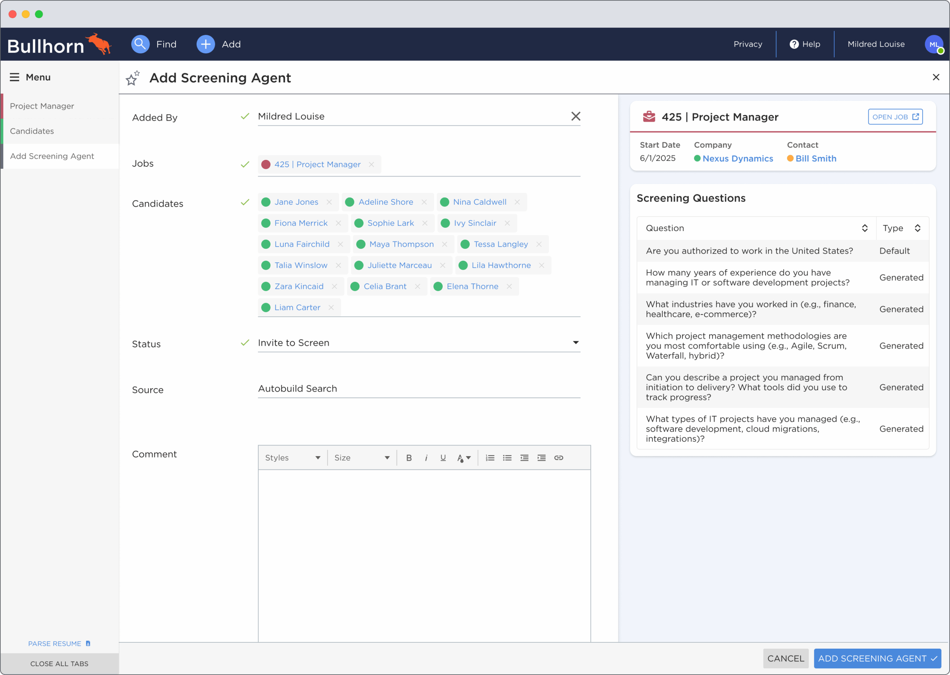950x675 pixels.
Task: Open Nexus Dynamics company link
Action: 737,158
